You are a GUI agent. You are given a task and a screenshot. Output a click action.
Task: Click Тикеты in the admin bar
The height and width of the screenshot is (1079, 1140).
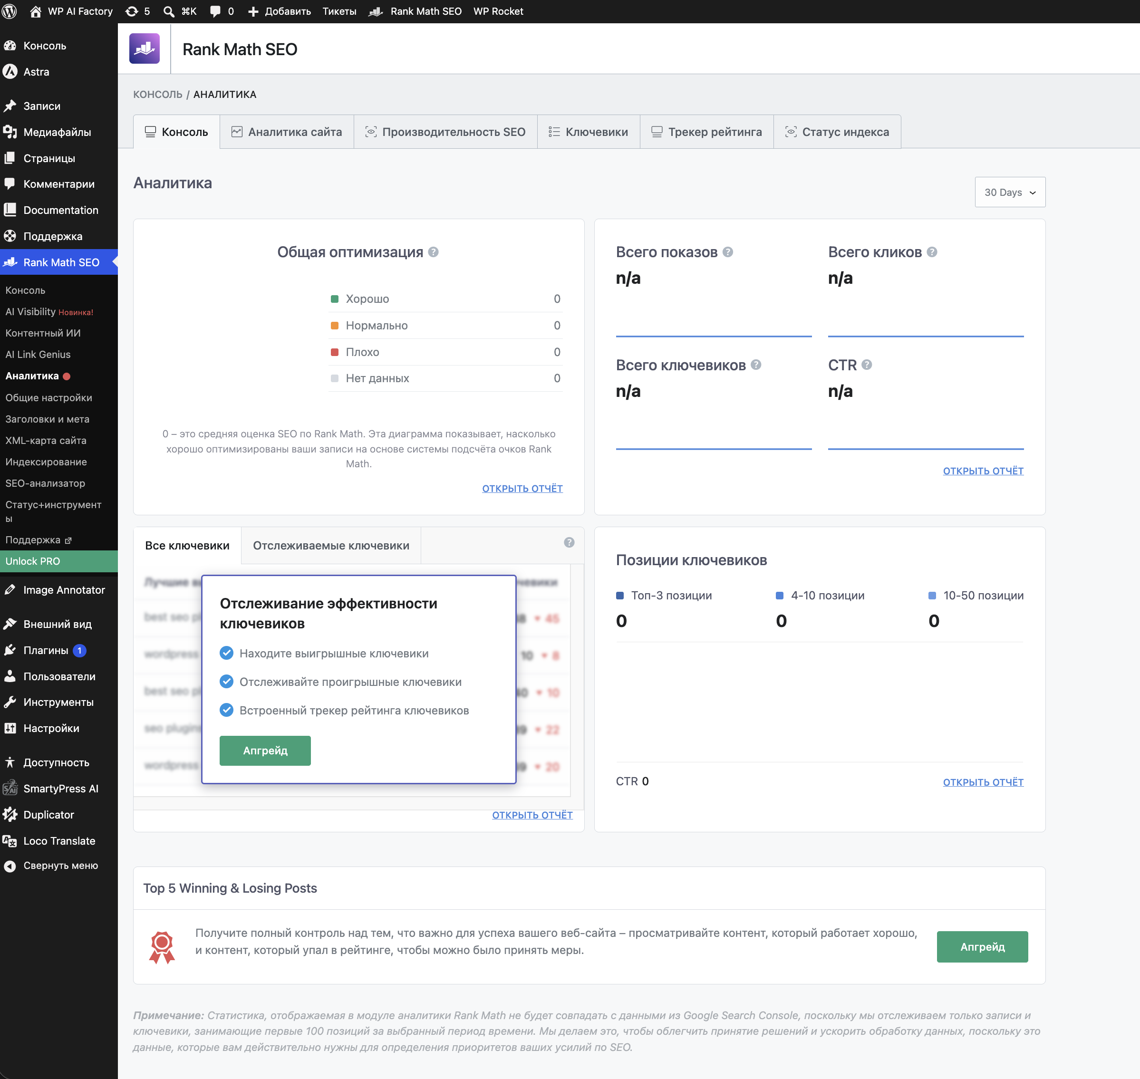pyautogui.click(x=339, y=11)
